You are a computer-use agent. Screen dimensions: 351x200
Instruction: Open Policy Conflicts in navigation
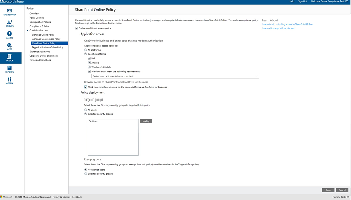click(x=37, y=18)
